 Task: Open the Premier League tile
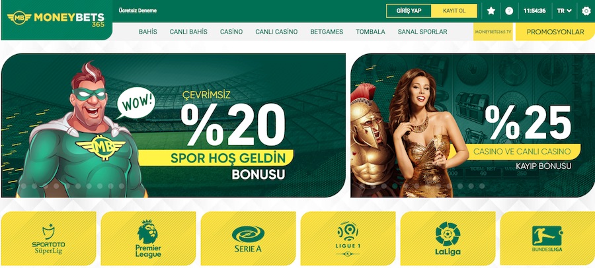[x=148, y=238]
